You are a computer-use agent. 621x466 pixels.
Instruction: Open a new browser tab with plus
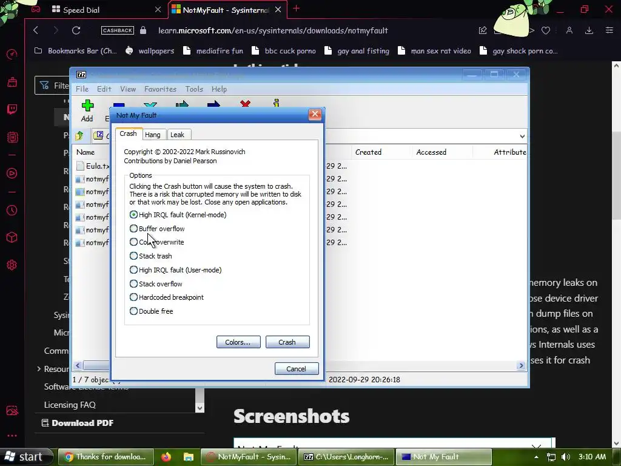(x=296, y=8)
